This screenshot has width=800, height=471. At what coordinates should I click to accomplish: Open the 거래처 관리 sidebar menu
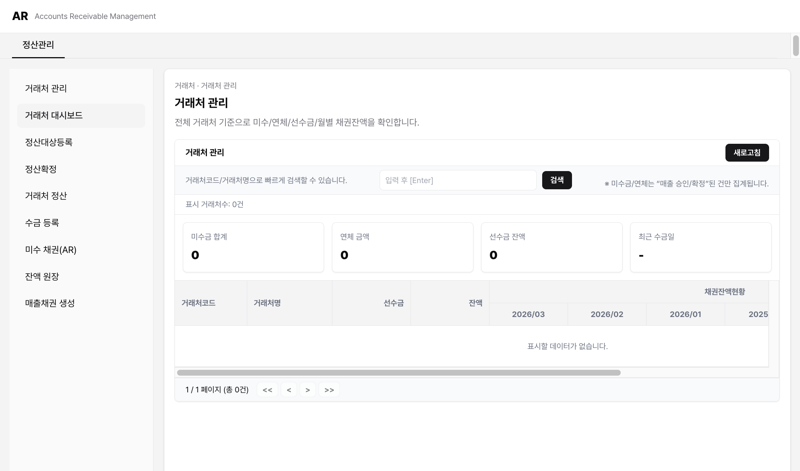(46, 88)
